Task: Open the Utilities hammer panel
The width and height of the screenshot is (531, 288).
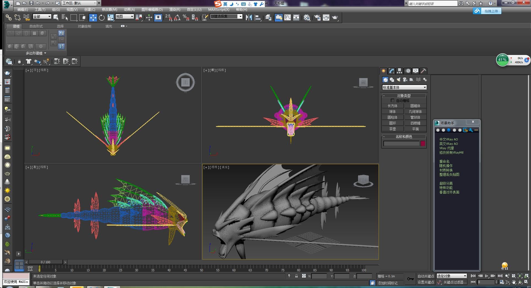Action: (x=424, y=71)
